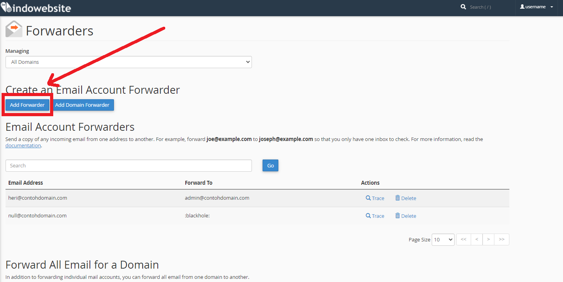Click the indowebsite logo icon
The image size is (563, 282).
point(7,7)
